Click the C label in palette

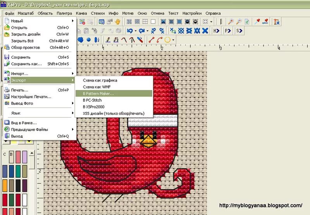pyautogui.click(x=5, y=154)
